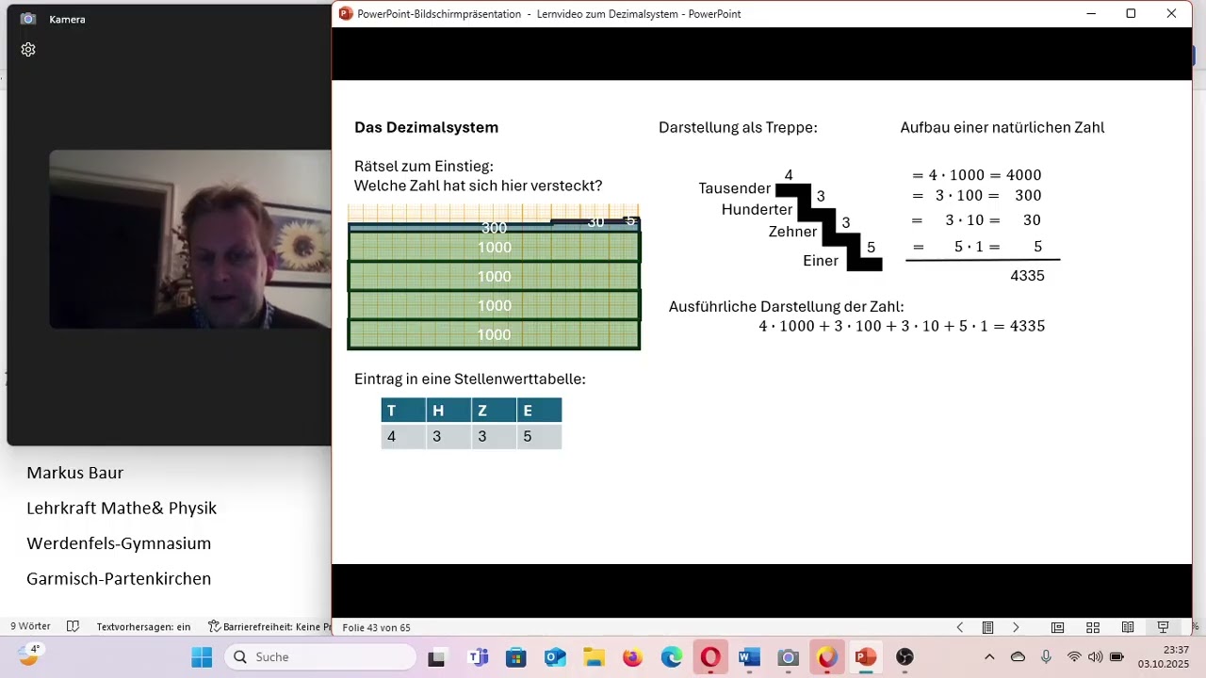Click heading 'Aufbau einer natürlichen Zahl'
1206x678 pixels.
[1002, 127]
